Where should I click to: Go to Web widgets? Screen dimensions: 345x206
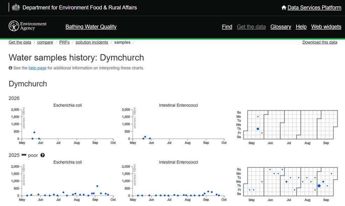point(326,27)
